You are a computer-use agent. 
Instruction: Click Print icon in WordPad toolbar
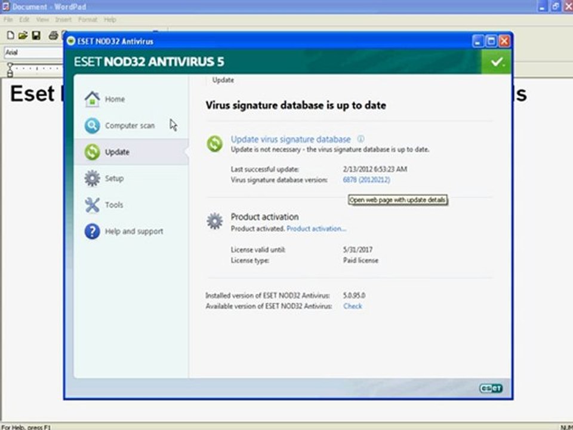click(53, 35)
